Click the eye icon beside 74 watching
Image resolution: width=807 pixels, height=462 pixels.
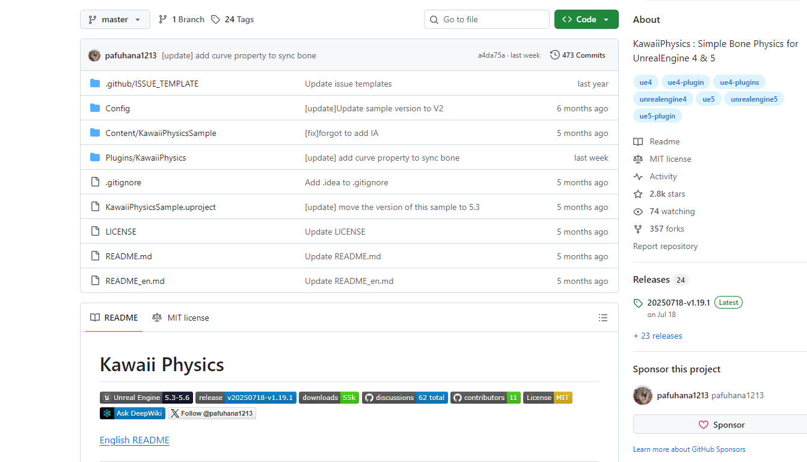pyautogui.click(x=638, y=212)
